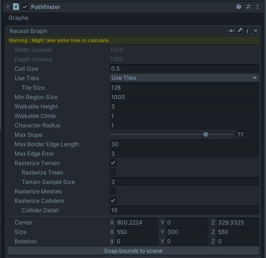Viewport: 266px width, 258px height.
Task: Uncheck Rasterize Terrain
Action: (x=113, y=163)
